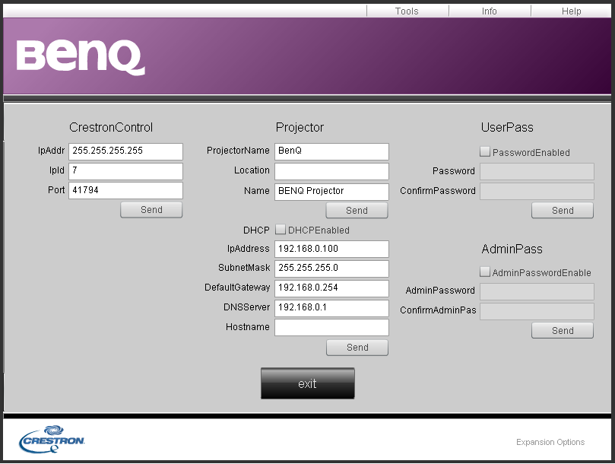Click the exit button
Screen dimensions: 615x464
pos(307,383)
